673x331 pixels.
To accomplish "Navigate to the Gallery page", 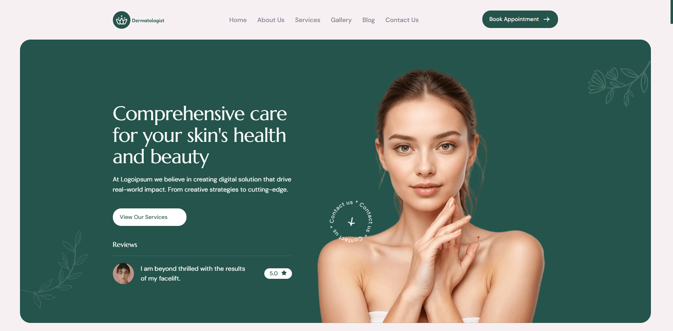I will point(341,20).
